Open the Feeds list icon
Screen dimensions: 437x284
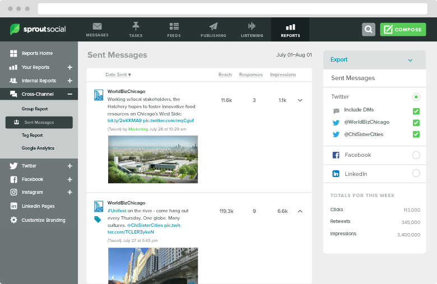click(x=174, y=26)
